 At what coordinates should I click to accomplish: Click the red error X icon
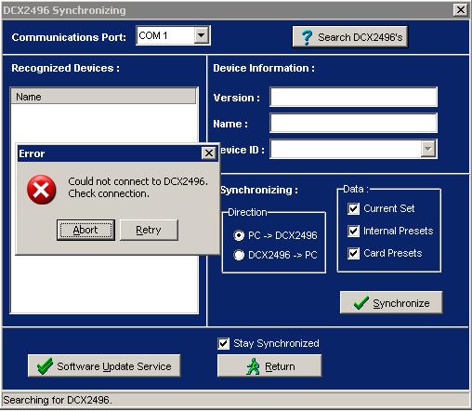tap(42, 190)
